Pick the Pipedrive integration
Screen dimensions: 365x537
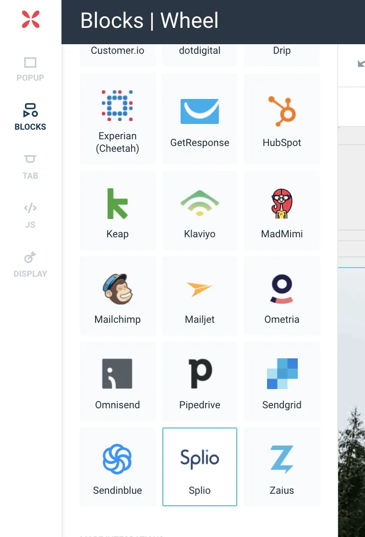pyautogui.click(x=200, y=381)
